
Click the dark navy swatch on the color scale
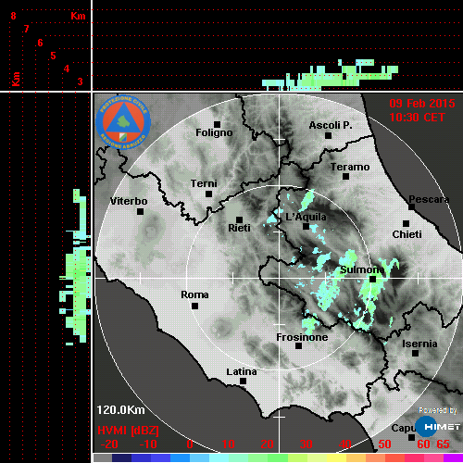click(121, 458)
